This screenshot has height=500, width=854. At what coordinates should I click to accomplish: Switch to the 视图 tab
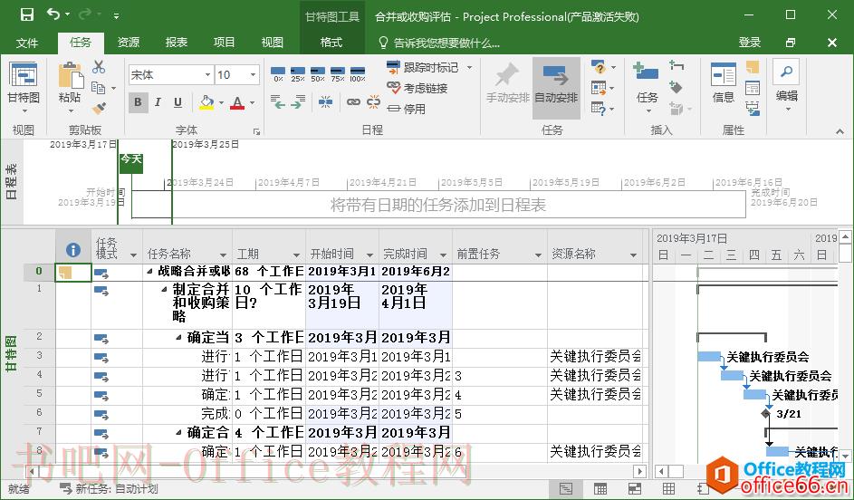[272, 43]
